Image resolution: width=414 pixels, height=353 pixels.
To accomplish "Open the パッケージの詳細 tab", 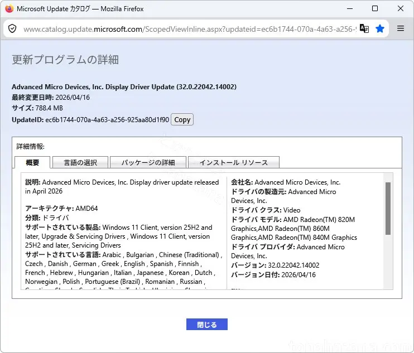I will pos(148,162).
